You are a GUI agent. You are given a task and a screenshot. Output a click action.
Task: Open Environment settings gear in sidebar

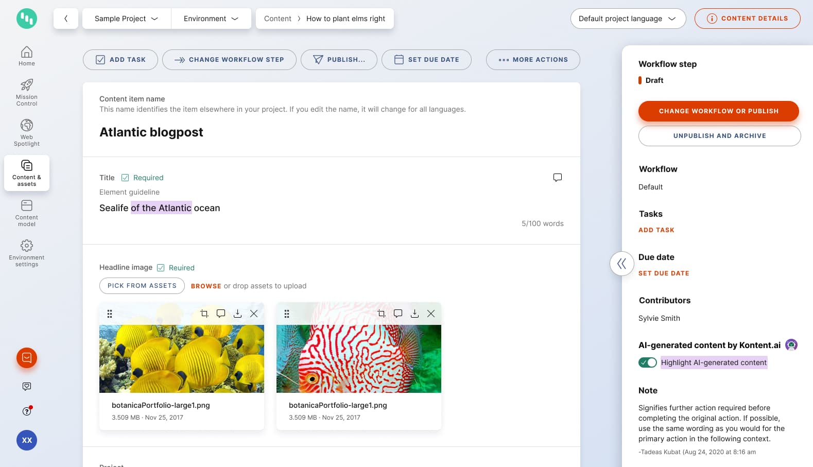[27, 253]
